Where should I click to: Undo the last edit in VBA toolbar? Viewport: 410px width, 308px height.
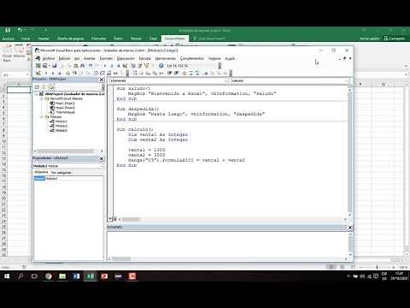pyautogui.click(x=91, y=66)
